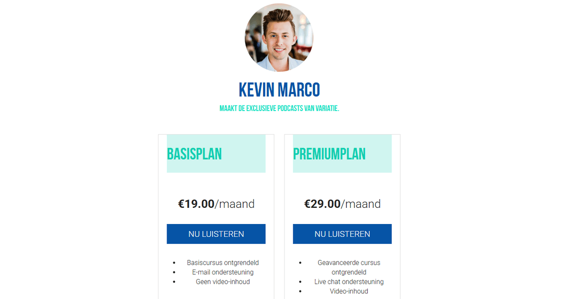The height and width of the screenshot is (299, 571).
Task: Click the Geavanceerde cursus ontgrendeld item
Action: [x=349, y=267]
